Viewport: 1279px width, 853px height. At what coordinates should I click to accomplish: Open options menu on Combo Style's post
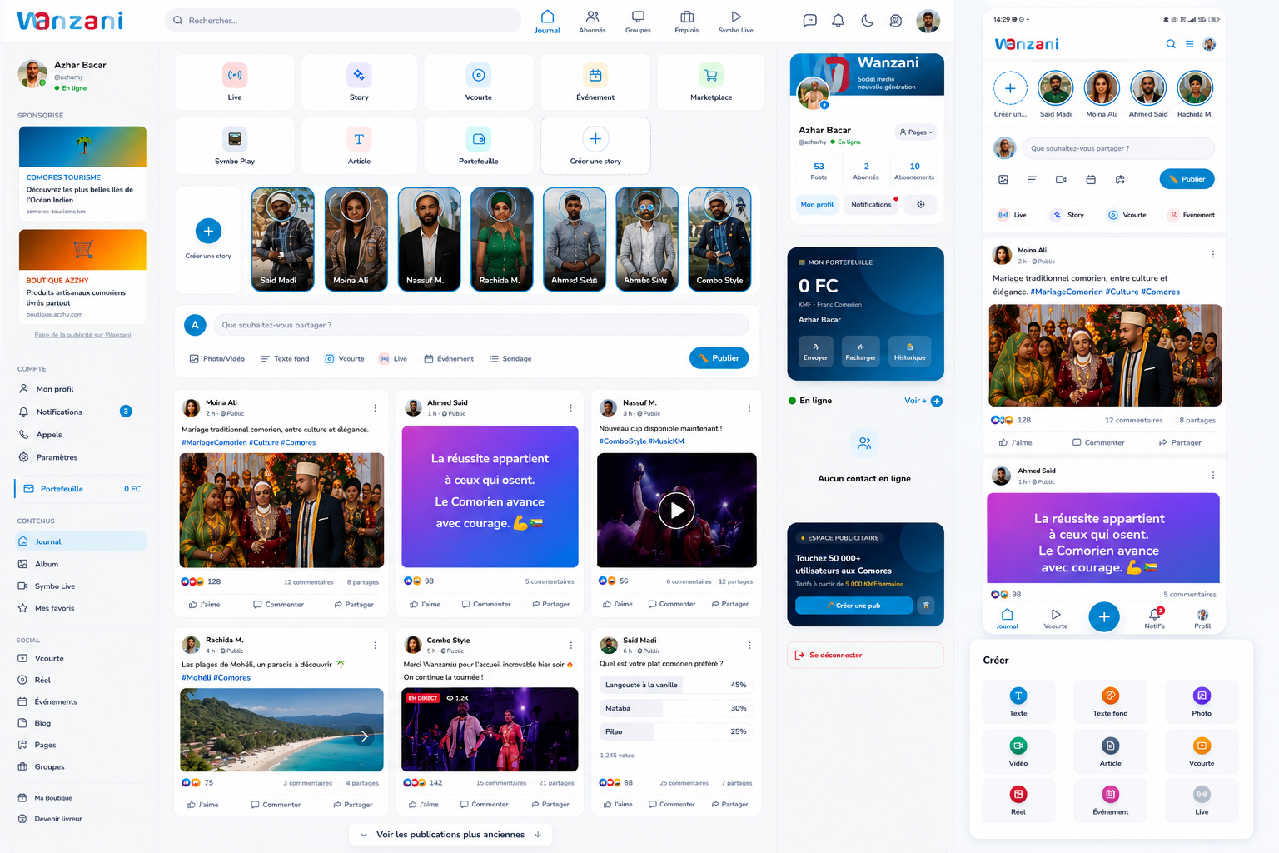571,646
